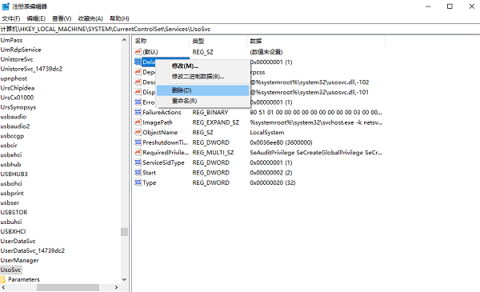Click the ImagePath string value icon
The width and height of the screenshot is (480, 292).
tap(138, 122)
